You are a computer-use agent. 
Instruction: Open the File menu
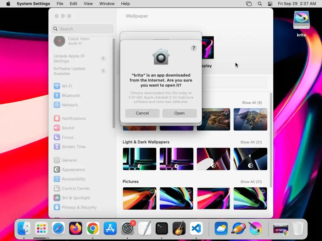pos(60,4)
